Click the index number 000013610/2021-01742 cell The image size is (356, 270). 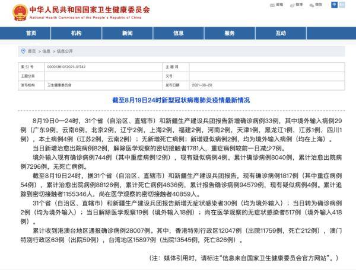point(68,68)
